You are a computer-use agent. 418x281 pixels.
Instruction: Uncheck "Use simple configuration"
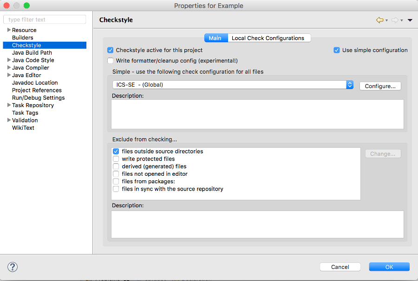point(336,50)
